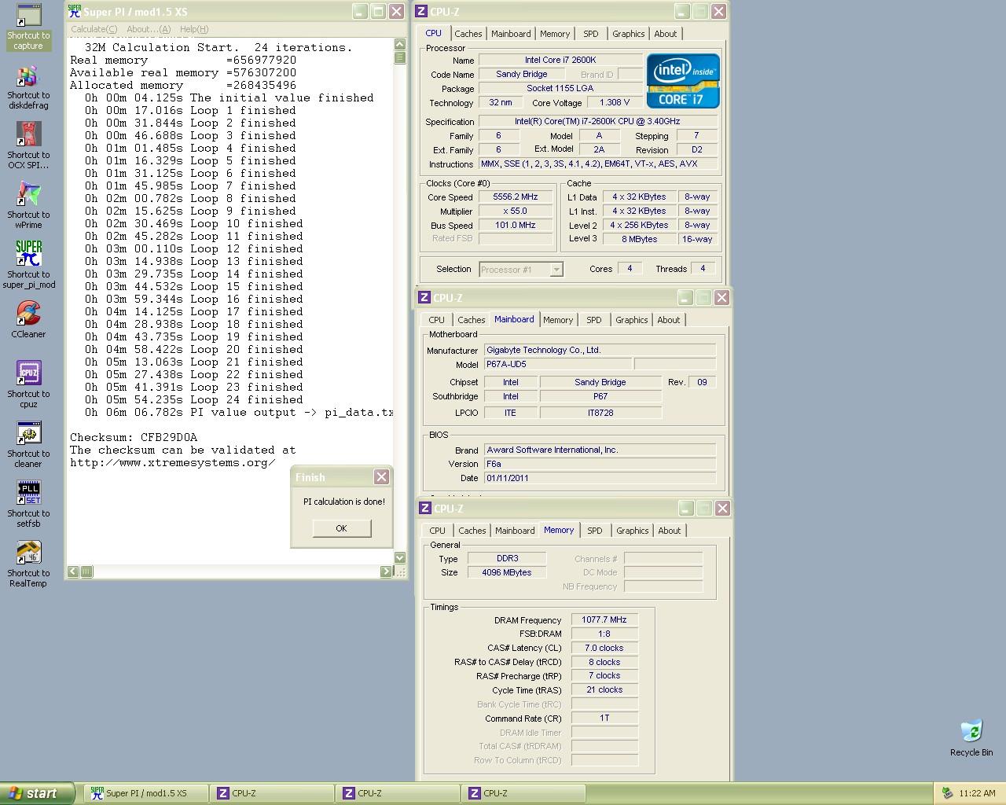Click the Bus Speed value 101.0 MHz

[516, 225]
